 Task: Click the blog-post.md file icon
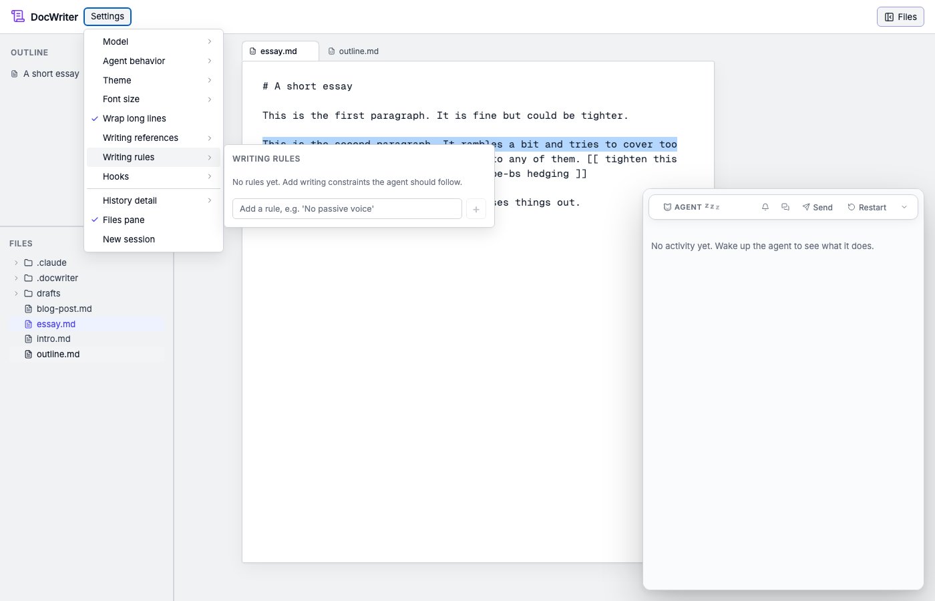29,309
